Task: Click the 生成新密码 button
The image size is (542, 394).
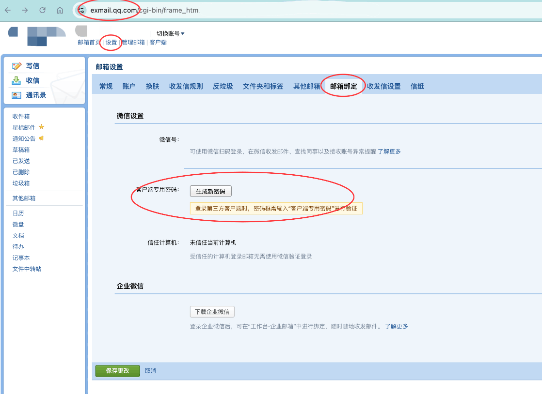Action: coord(211,191)
